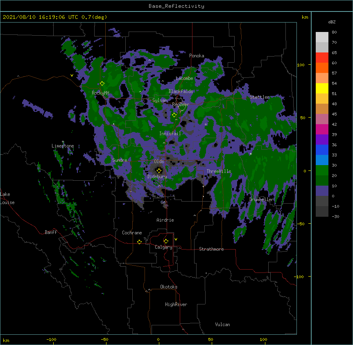Click the blue 33 dBZ legend swatch
The width and height of the screenshot is (353, 345).
(x=322, y=150)
